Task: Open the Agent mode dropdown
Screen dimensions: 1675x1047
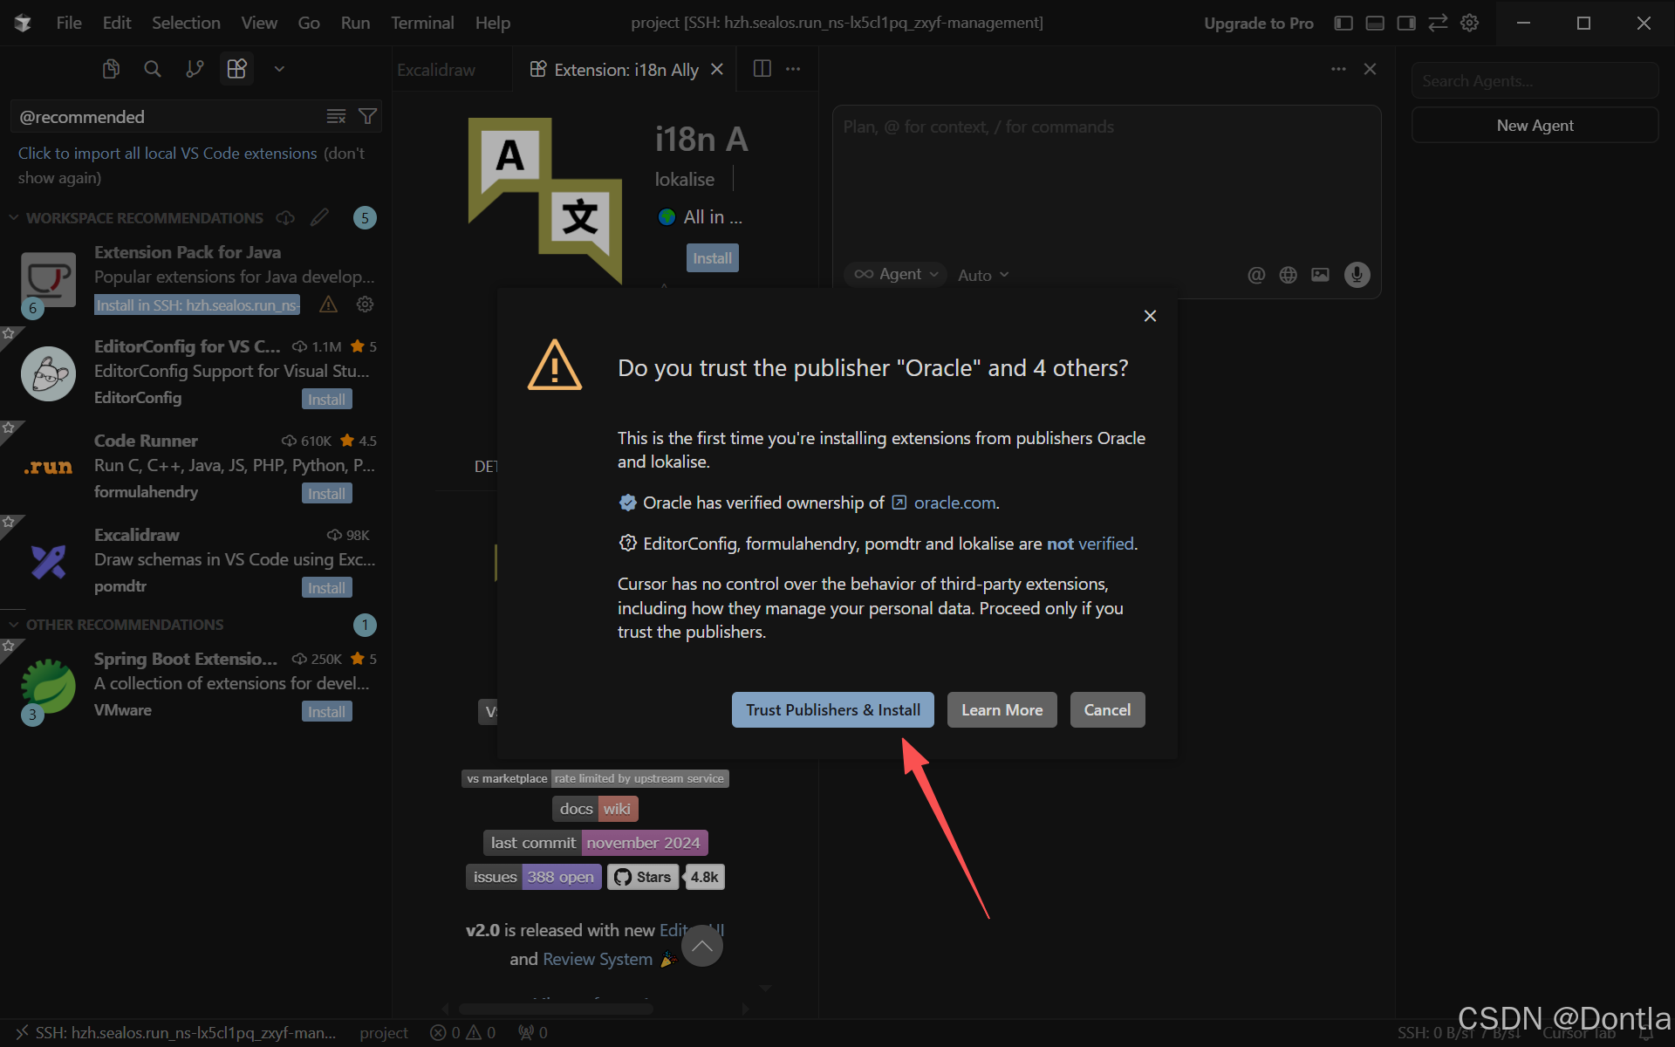Action: 896,274
